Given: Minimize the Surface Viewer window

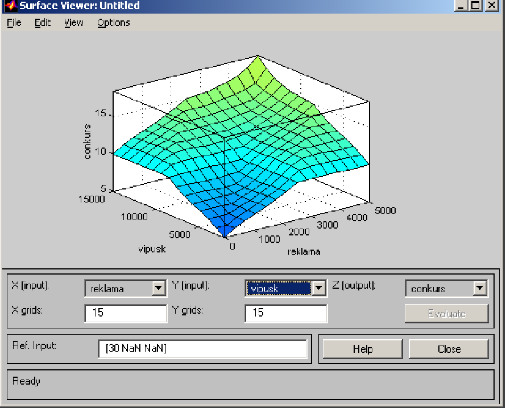Looking at the screenshot, I should 461,6.
